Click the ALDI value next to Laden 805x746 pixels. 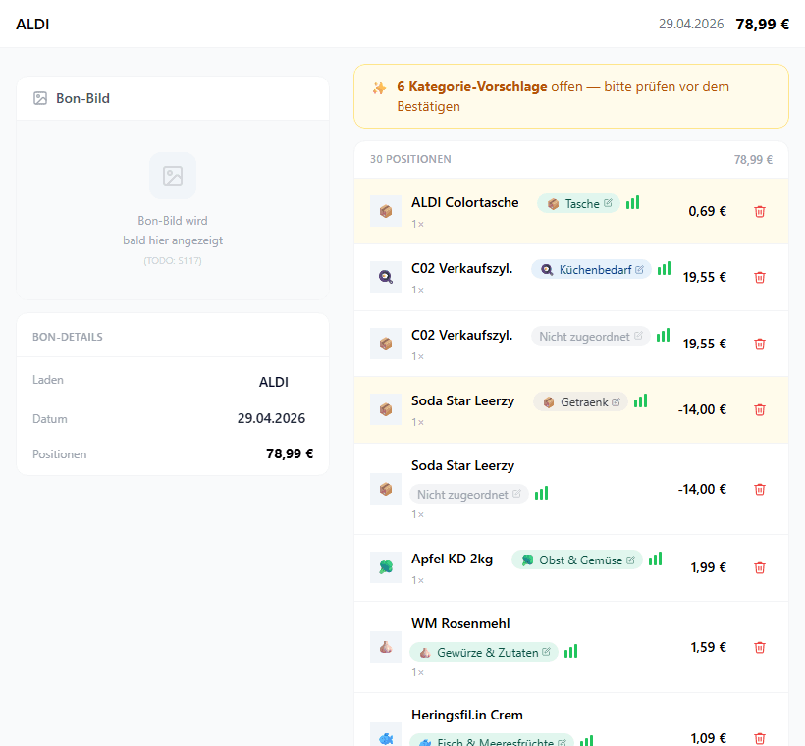pos(274,382)
